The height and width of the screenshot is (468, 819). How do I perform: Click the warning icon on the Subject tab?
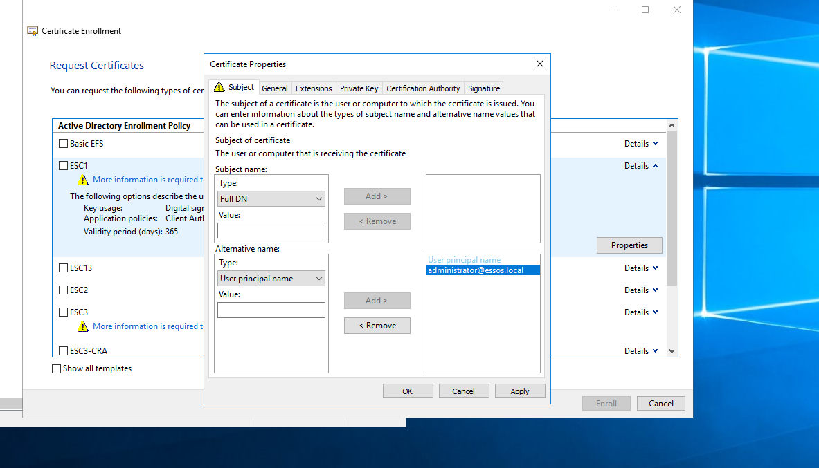click(x=219, y=87)
